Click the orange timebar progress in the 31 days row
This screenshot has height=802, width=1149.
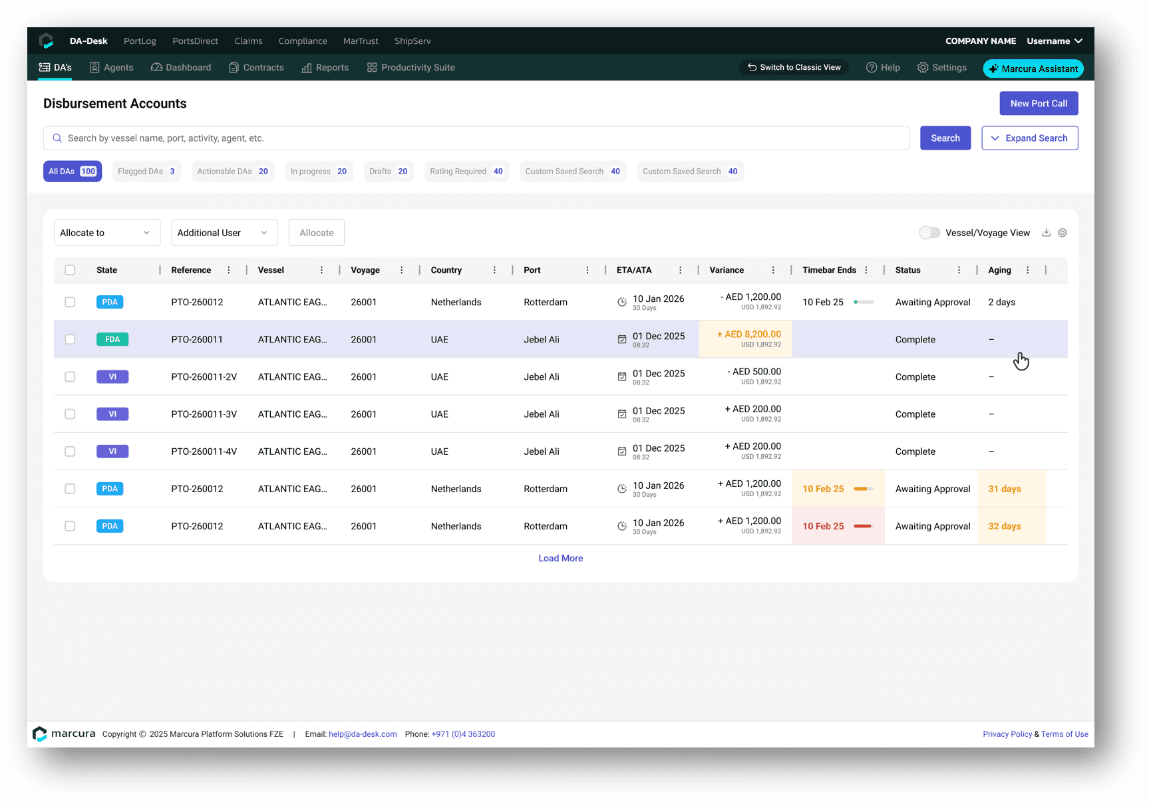(864, 489)
